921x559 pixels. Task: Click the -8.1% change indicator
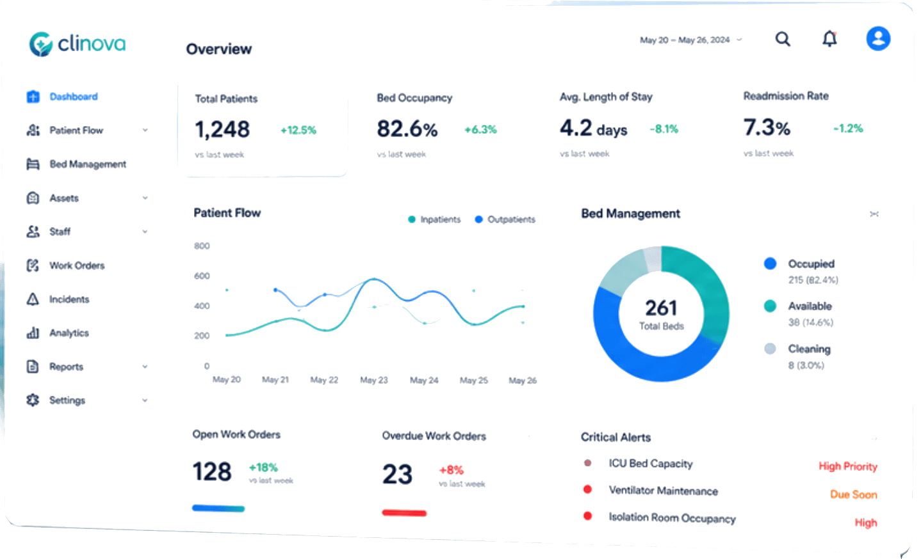[x=664, y=129]
